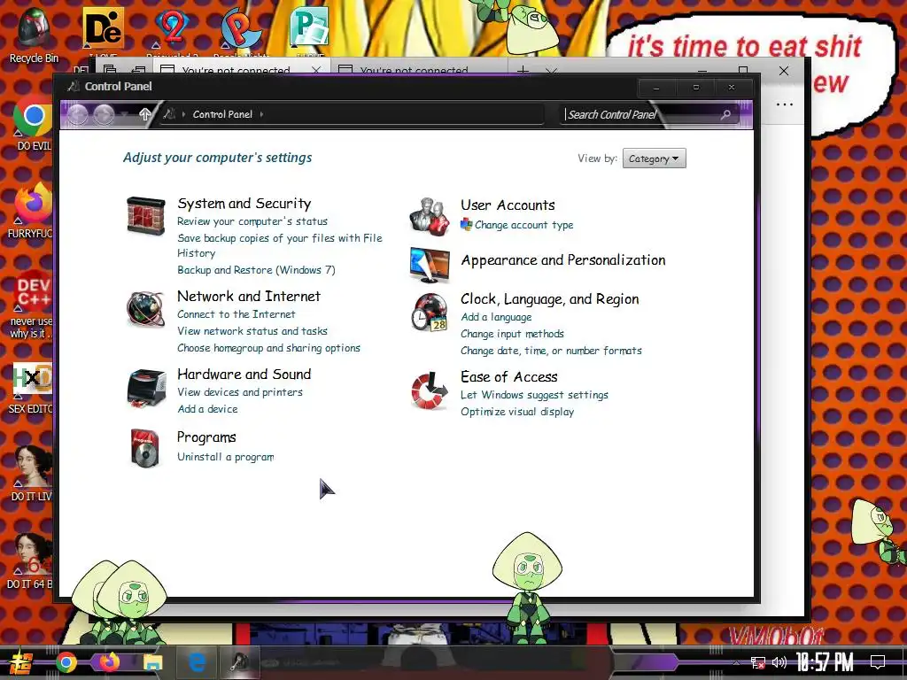Click the network status tray icon
The height and width of the screenshot is (680, 907).
pyautogui.click(x=758, y=662)
